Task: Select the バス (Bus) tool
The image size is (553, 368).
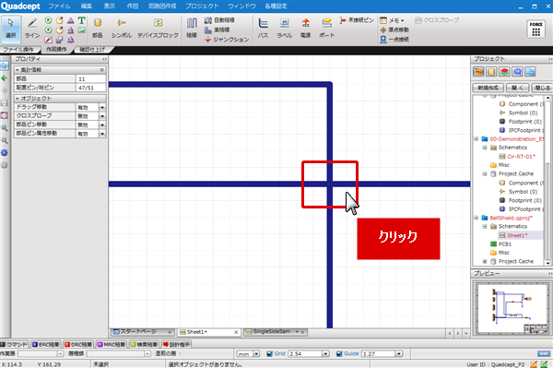Action: point(263,28)
